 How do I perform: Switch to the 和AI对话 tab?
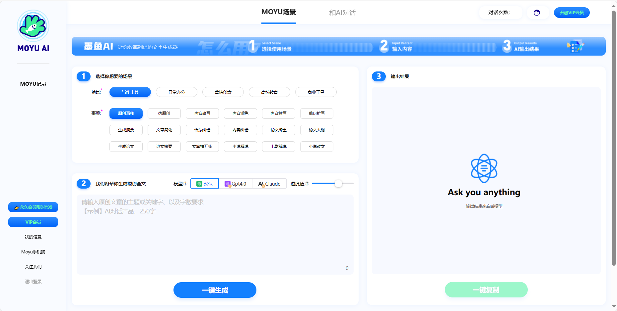click(x=342, y=13)
